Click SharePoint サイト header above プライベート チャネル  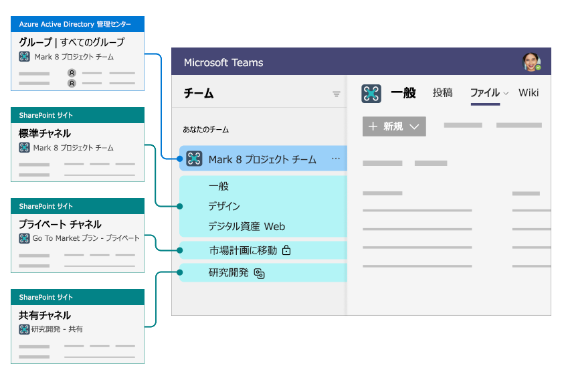coord(78,206)
